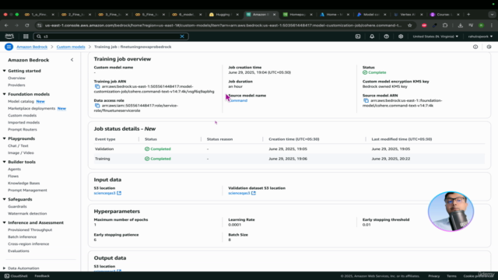Image resolution: width=498 pixels, height=280 pixels.
Task: Open Prompt Routers in sidebar
Action: pos(23,130)
